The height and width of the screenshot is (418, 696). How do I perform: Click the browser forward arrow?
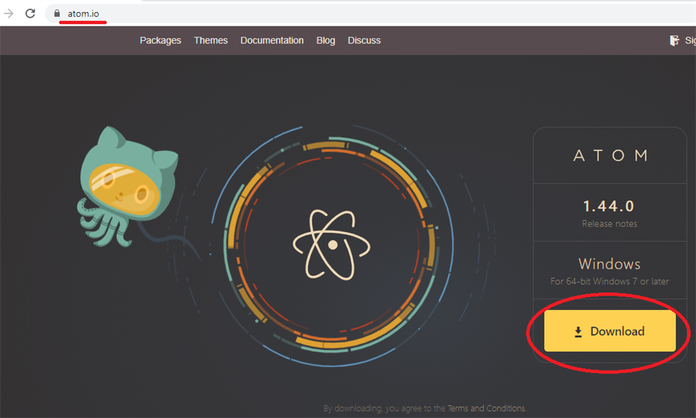[x=8, y=14]
